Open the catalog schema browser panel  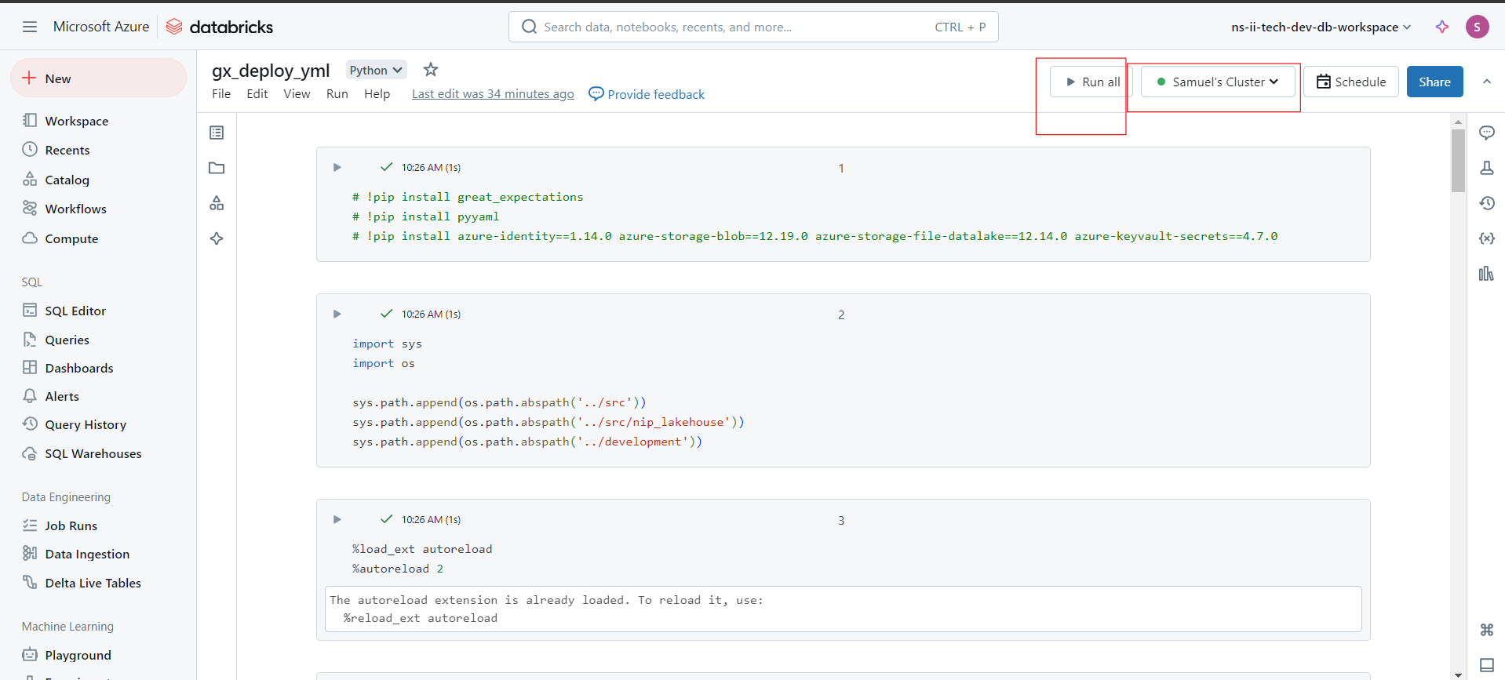click(x=217, y=203)
